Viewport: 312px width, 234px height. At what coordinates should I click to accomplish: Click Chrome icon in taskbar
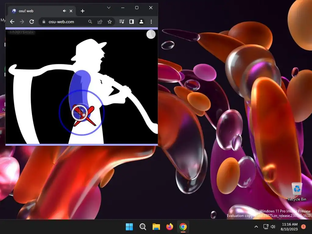click(x=183, y=227)
